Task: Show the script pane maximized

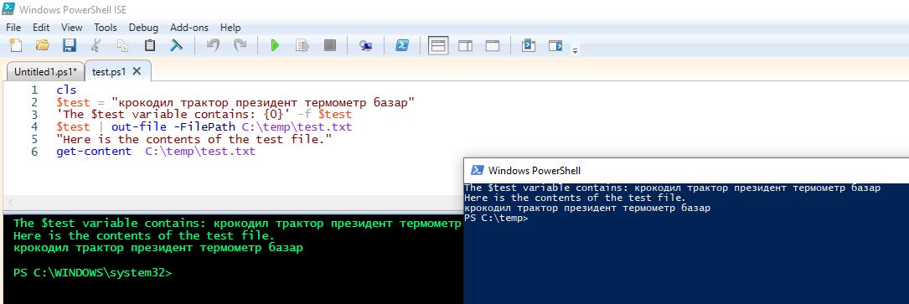Action: coord(492,45)
